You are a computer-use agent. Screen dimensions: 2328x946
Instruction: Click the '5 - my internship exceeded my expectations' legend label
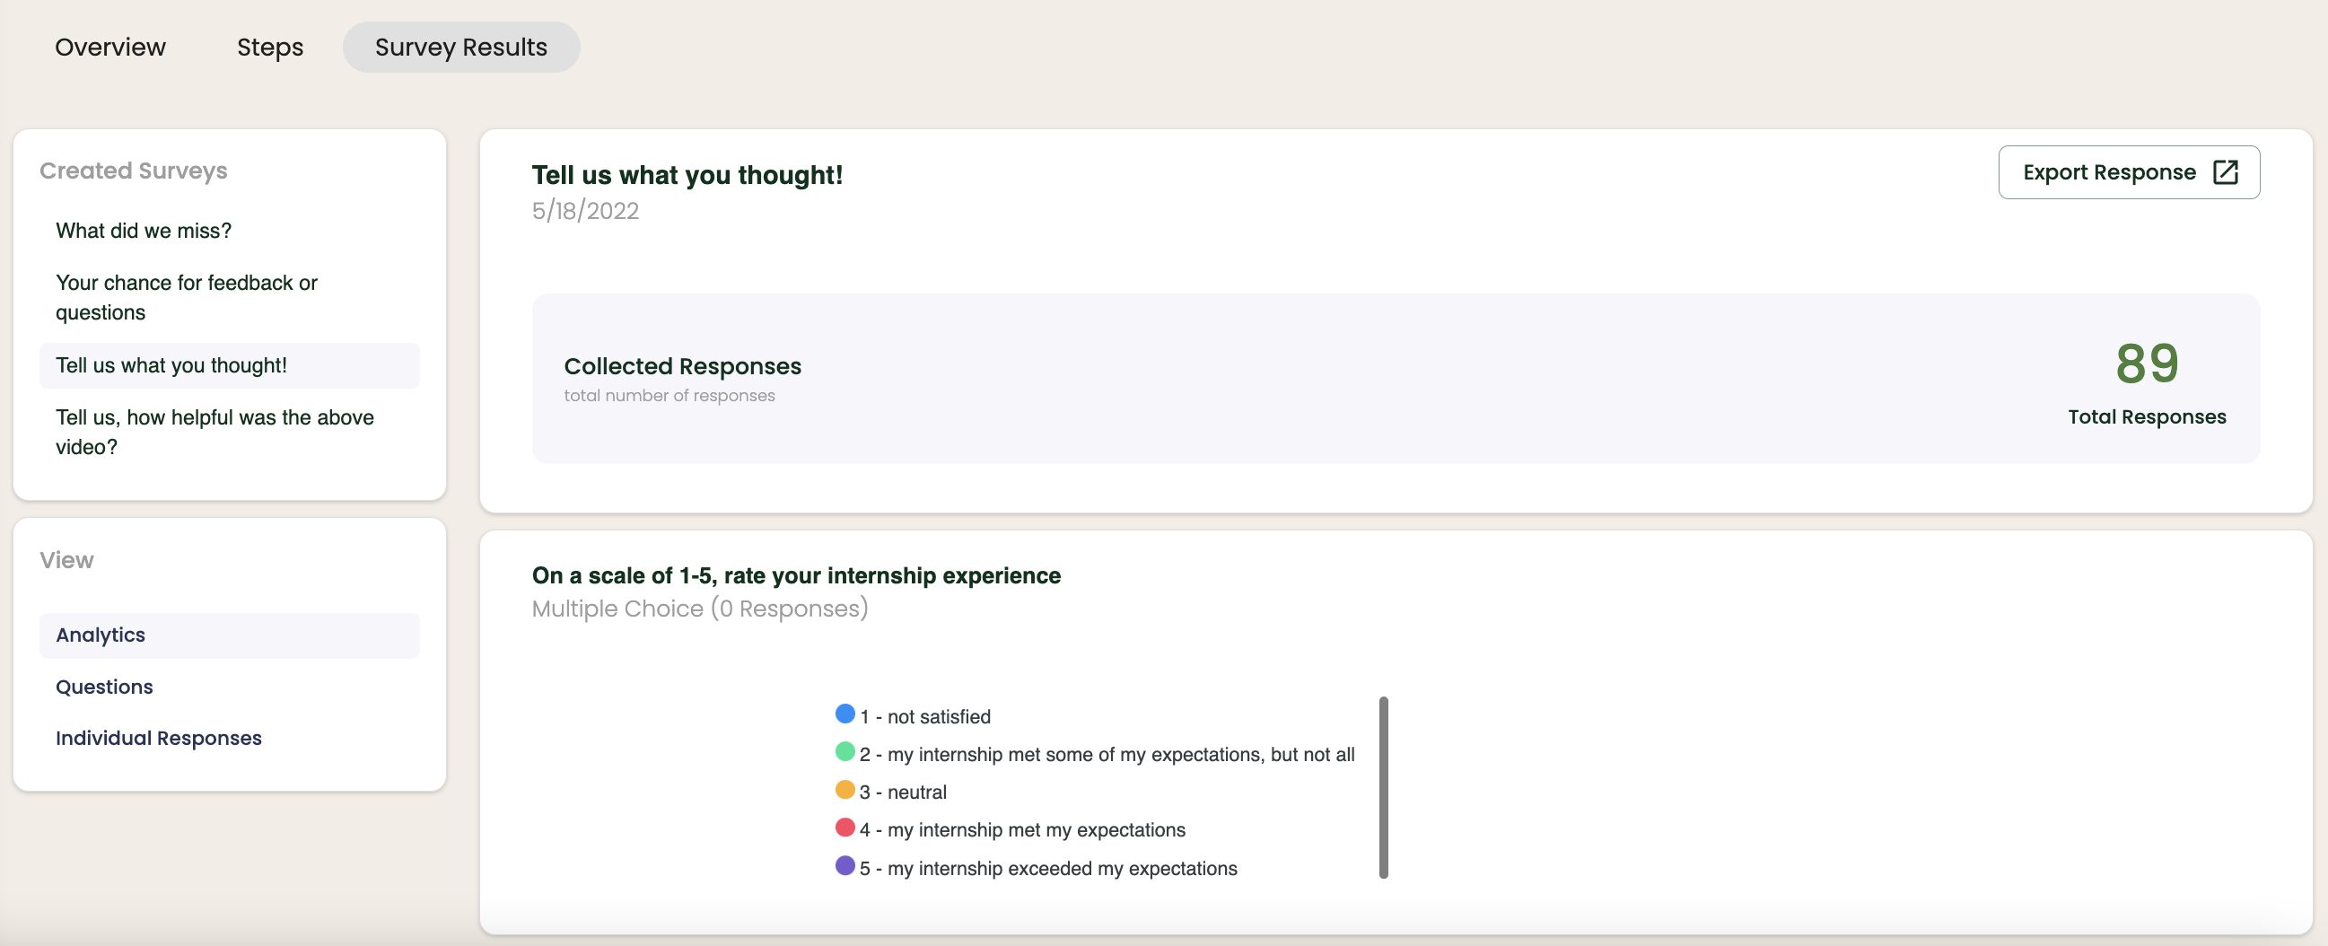click(x=1048, y=868)
